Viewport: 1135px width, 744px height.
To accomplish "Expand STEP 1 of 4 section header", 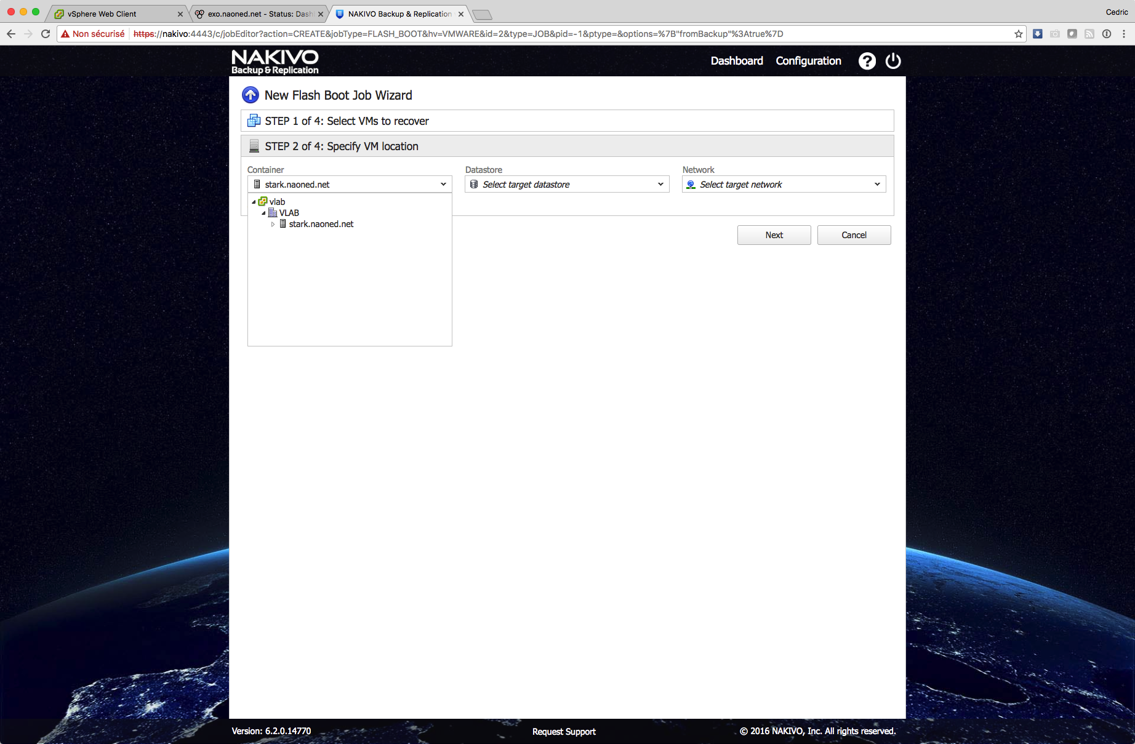I will click(347, 121).
